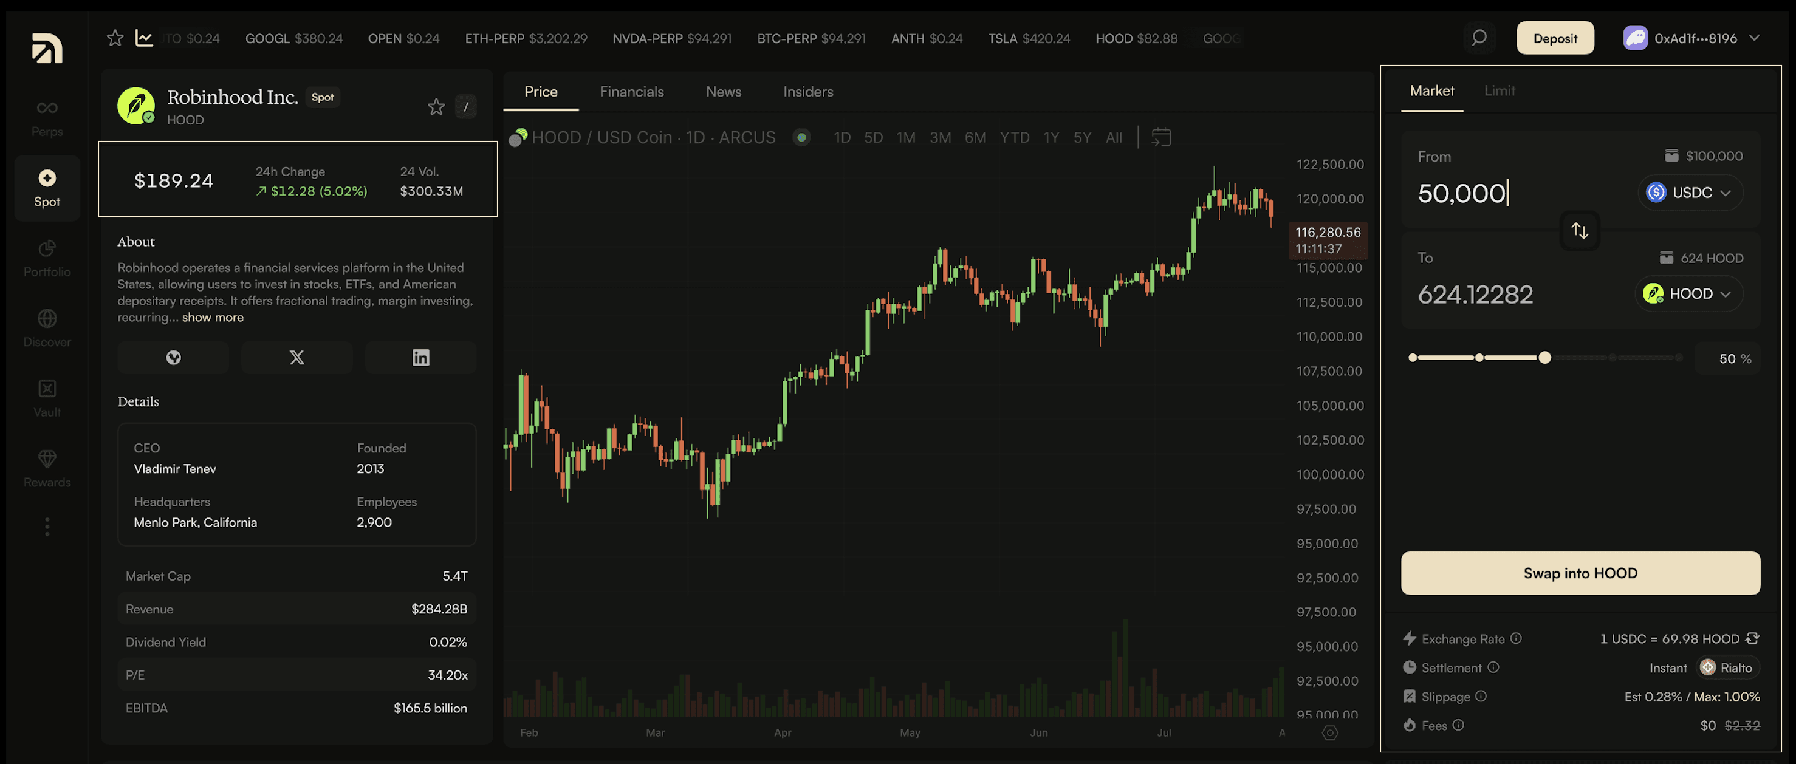Click the chart settings gear icon
1796x764 pixels.
tap(1329, 732)
